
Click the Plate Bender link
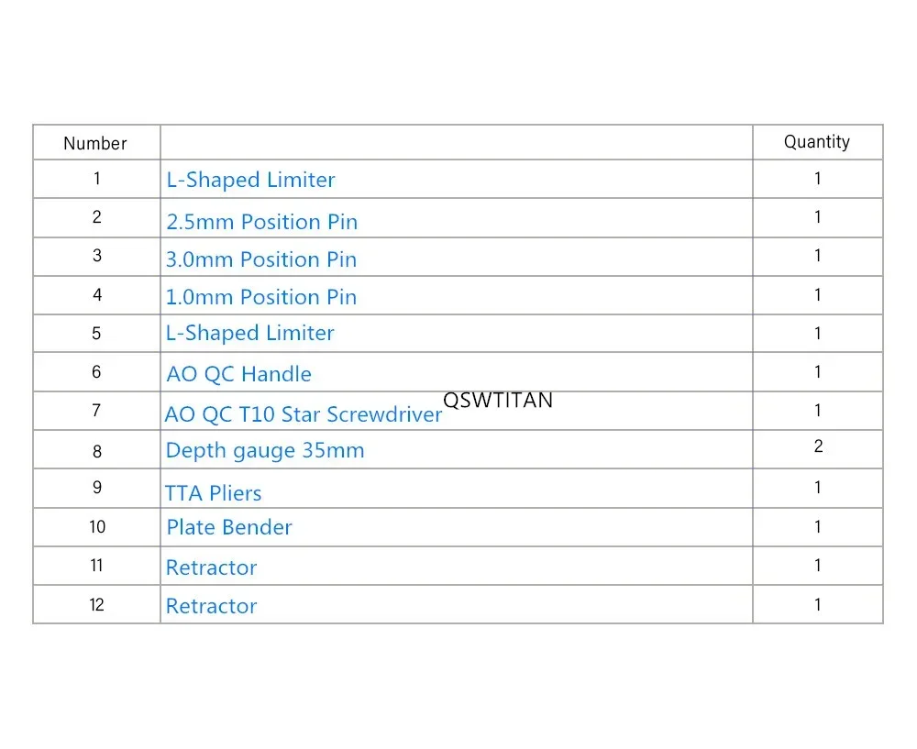click(x=228, y=527)
